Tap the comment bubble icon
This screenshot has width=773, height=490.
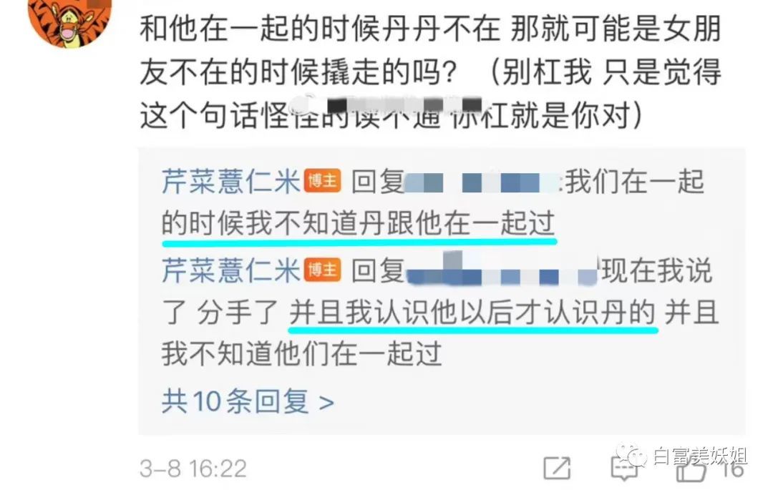(x=625, y=469)
